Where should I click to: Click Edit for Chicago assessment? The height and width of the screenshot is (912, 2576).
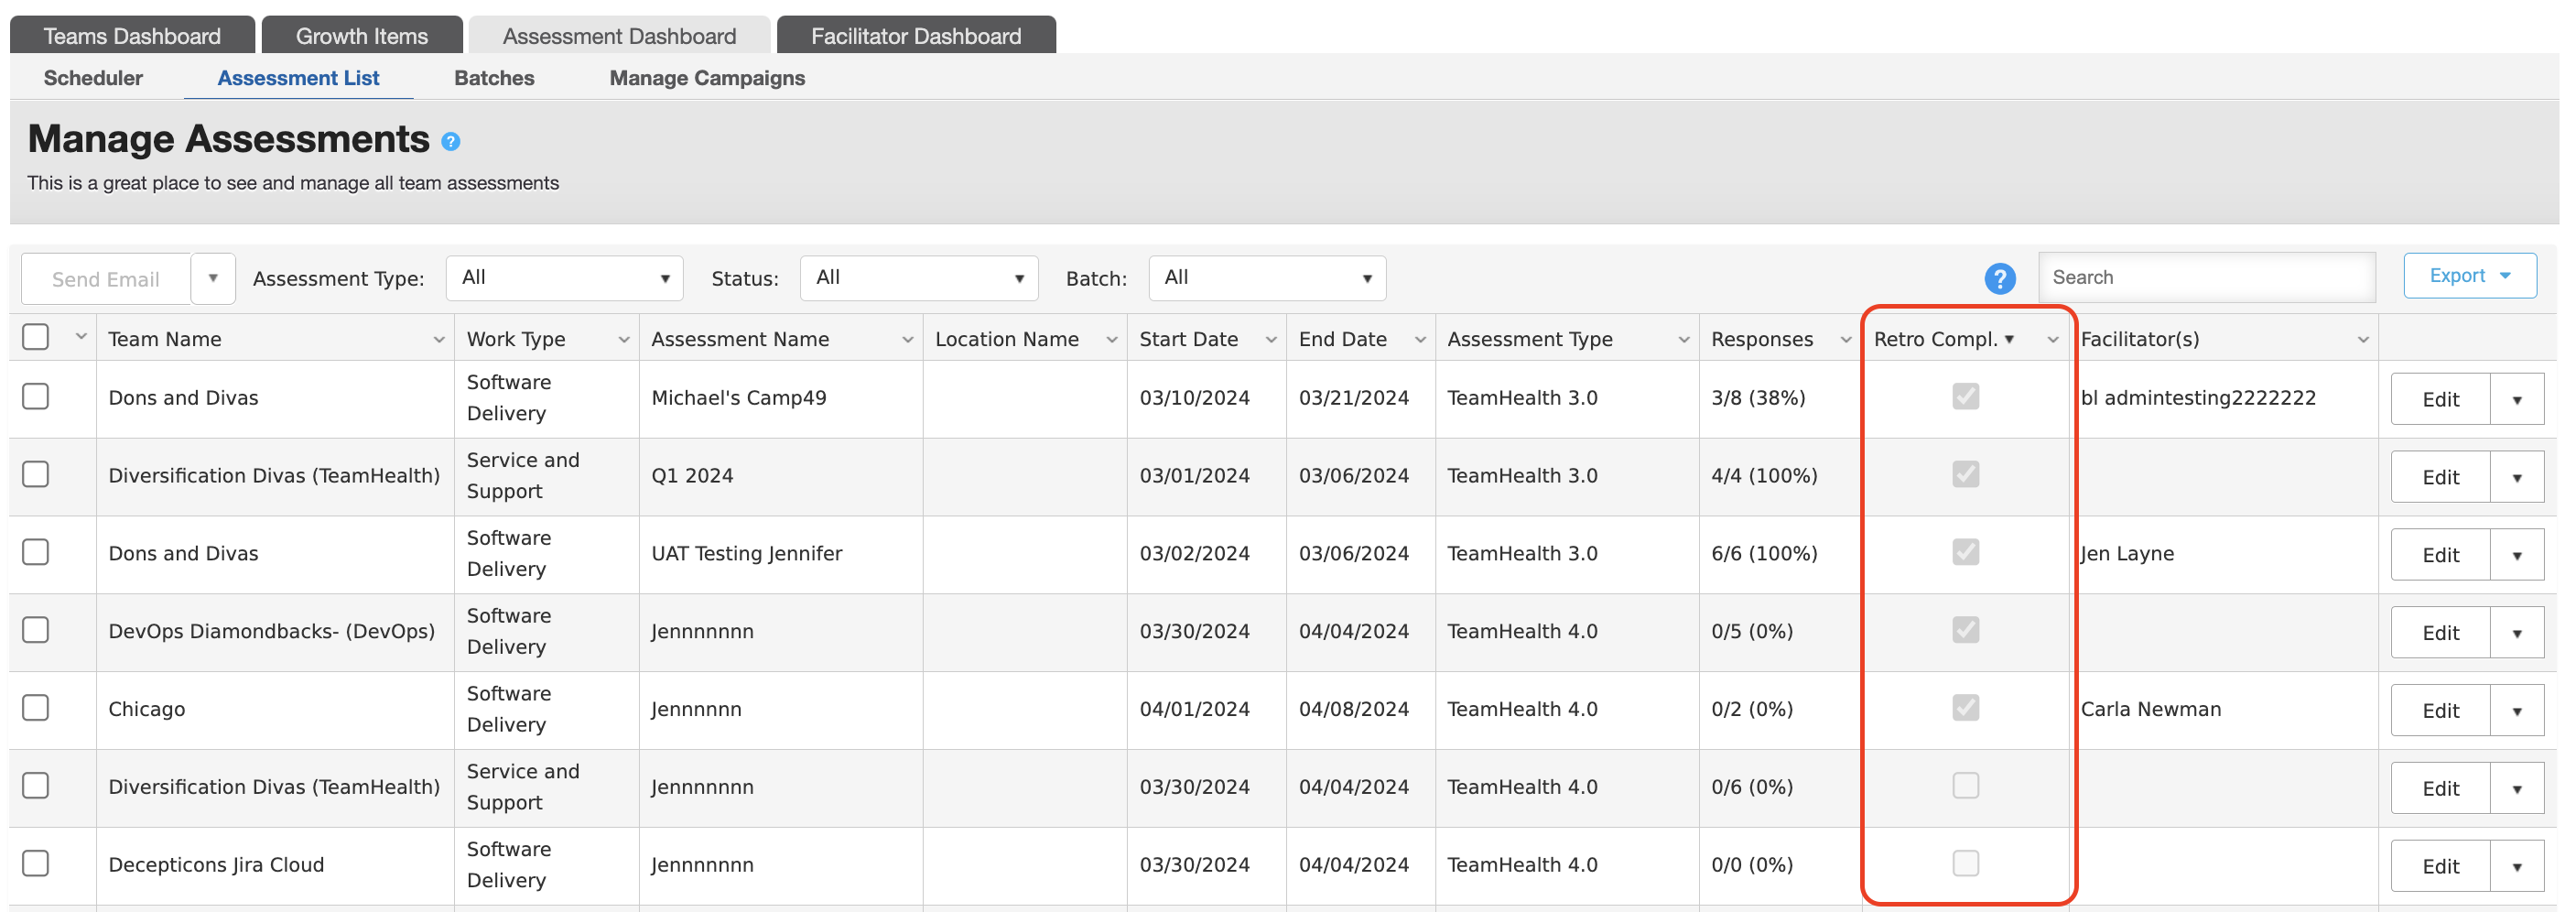2440,711
